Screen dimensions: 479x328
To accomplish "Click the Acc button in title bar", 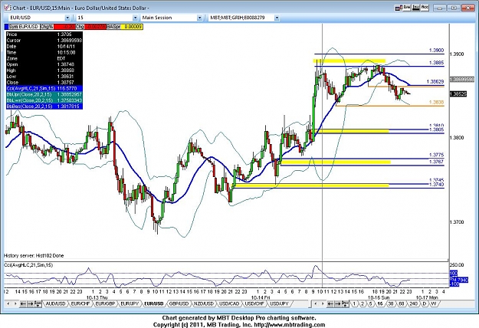I will pyautogui.click(x=425, y=8).
